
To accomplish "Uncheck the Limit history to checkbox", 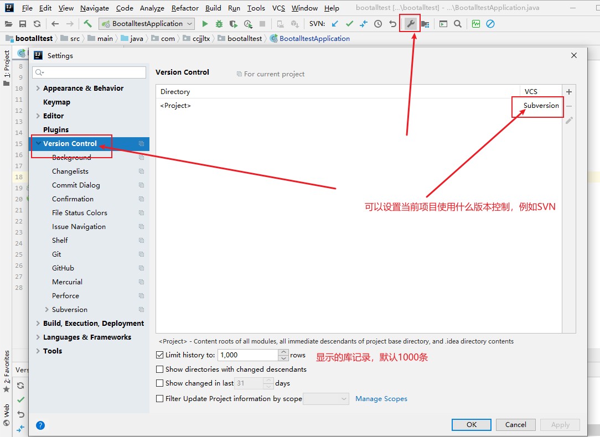I will click(160, 355).
